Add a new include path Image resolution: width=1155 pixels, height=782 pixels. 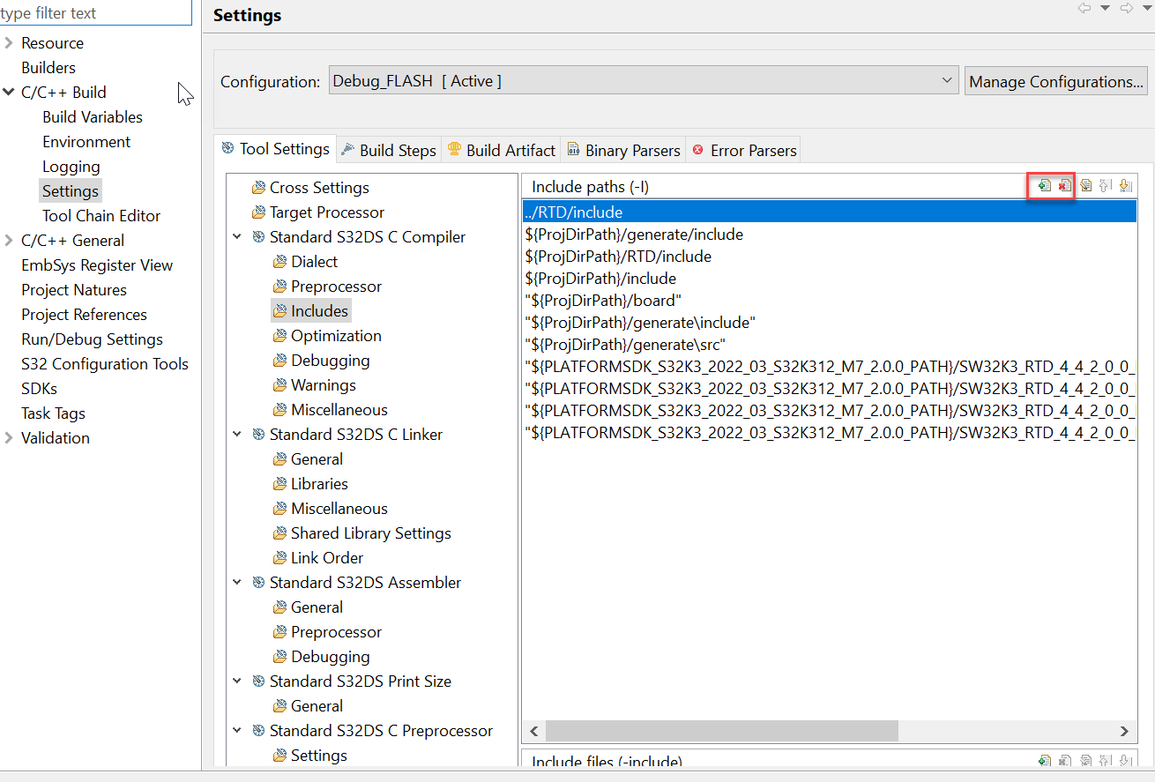(1045, 185)
